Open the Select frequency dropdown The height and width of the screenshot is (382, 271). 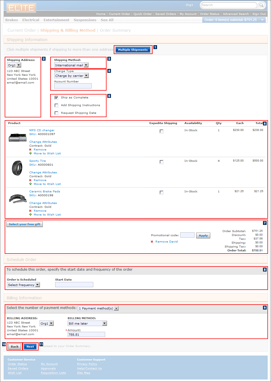pyautogui.click(x=38, y=284)
